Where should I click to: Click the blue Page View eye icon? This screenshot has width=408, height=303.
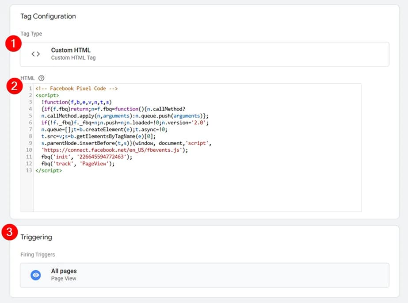[x=35, y=274]
